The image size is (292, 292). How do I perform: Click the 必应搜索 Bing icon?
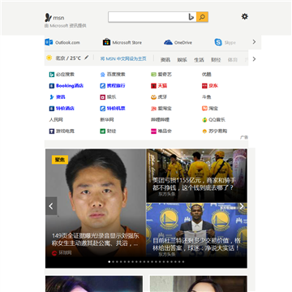[52, 75]
